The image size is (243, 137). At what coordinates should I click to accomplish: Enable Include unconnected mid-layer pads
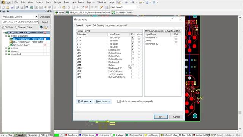point(118,101)
